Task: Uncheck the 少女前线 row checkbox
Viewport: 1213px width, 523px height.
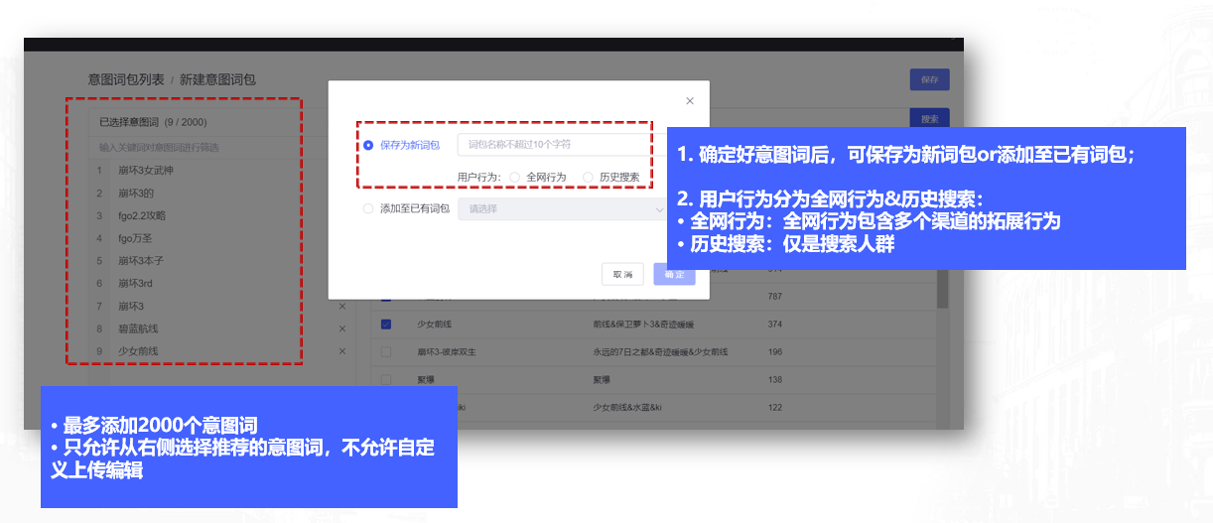Action: click(386, 324)
